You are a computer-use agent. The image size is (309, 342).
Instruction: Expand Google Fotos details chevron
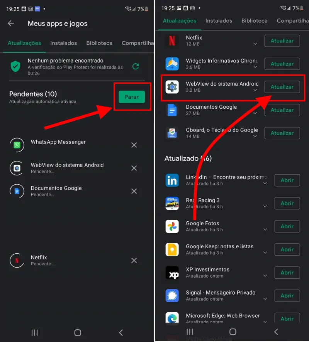point(265,230)
